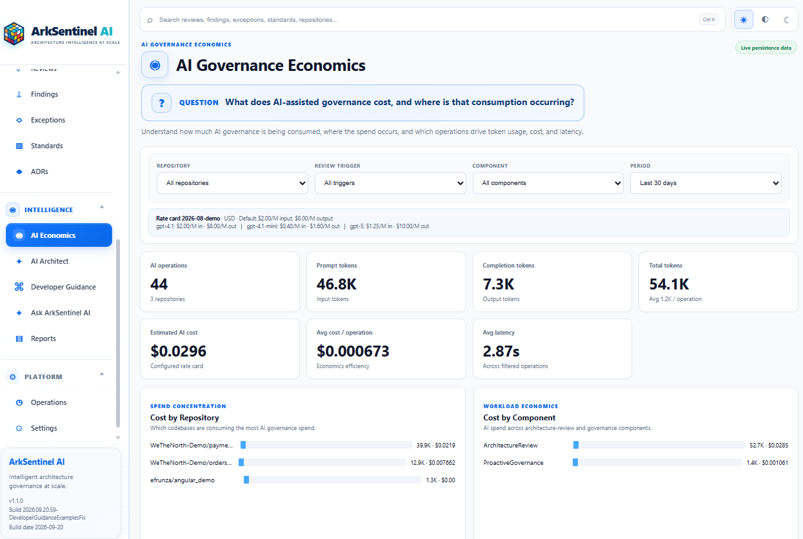Click the sidebar scroll-up arrow
This screenshot has height=539, width=803.
[117, 72]
